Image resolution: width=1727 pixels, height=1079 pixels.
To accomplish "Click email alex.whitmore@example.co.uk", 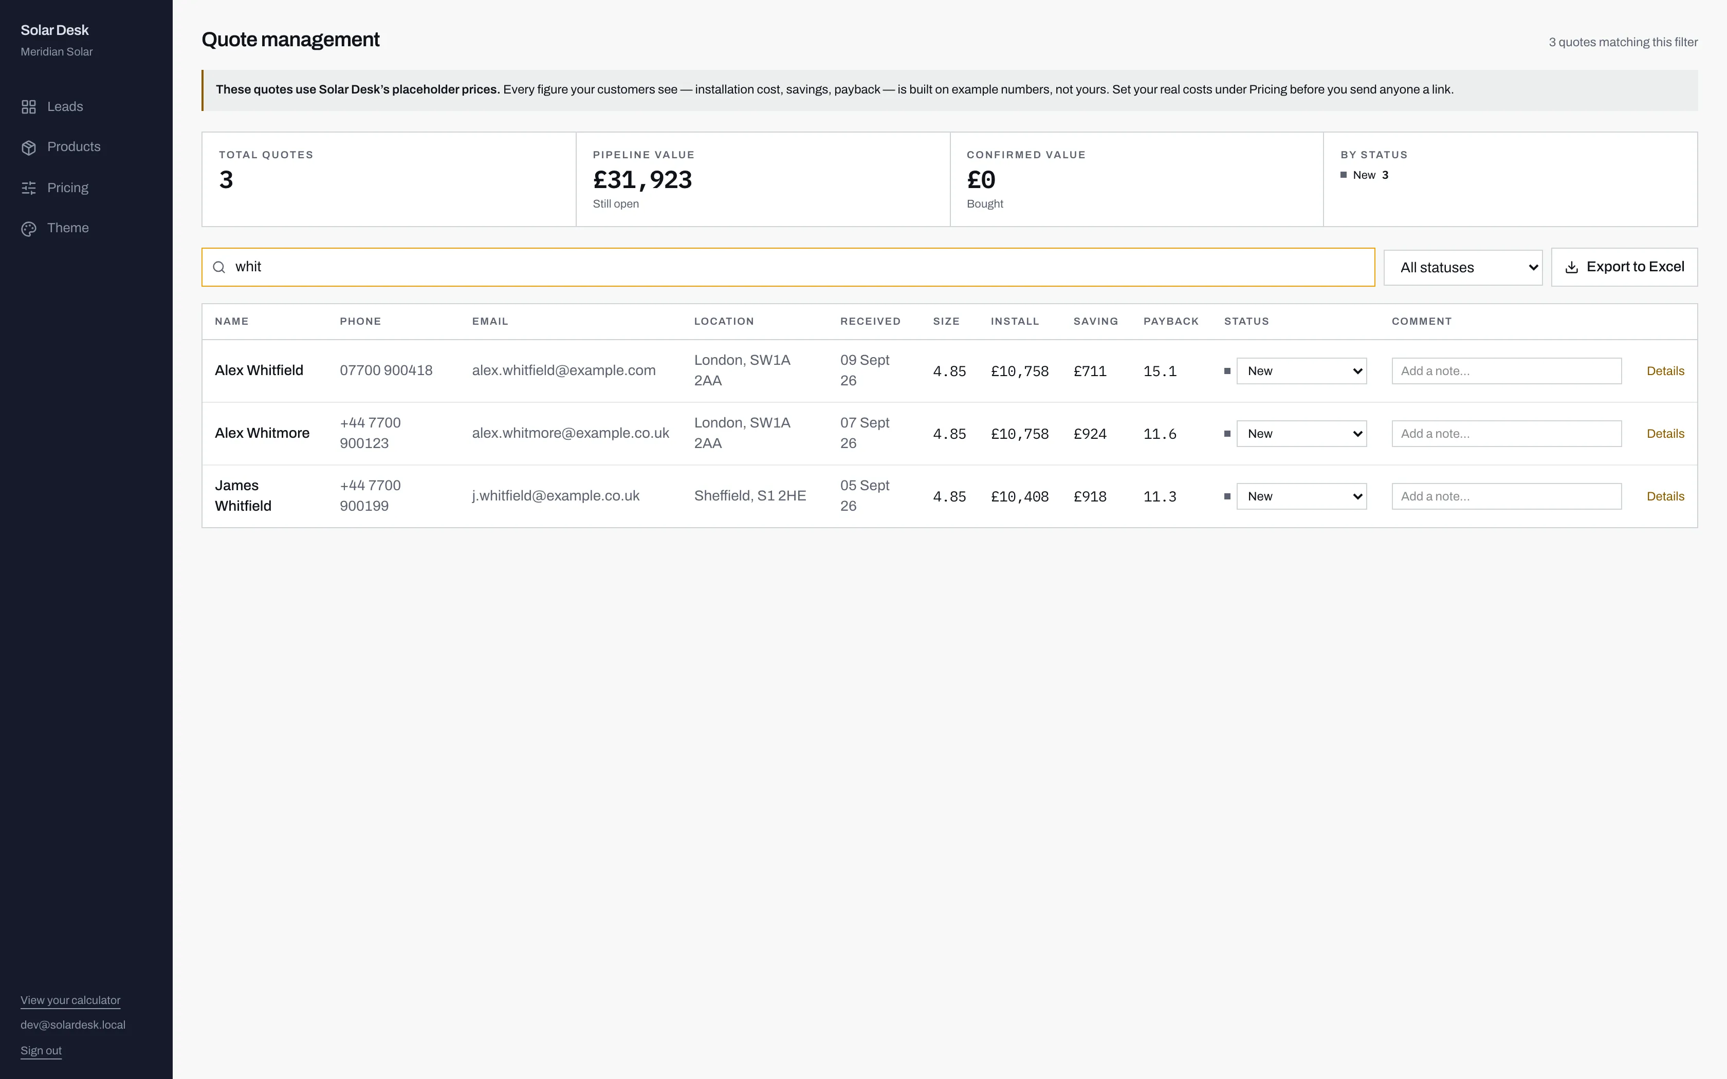I will (x=570, y=433).
